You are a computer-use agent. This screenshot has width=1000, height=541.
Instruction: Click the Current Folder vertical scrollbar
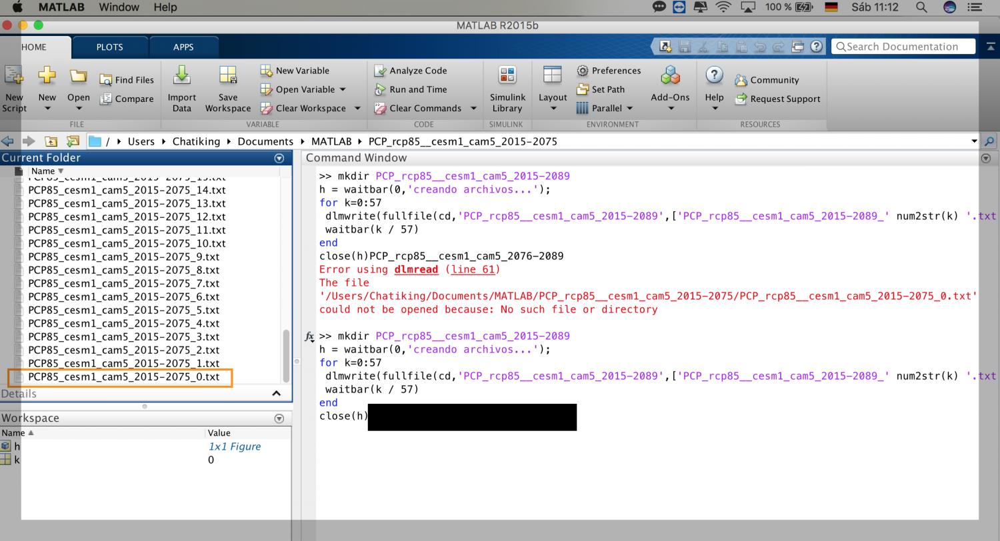pos(287,356)
